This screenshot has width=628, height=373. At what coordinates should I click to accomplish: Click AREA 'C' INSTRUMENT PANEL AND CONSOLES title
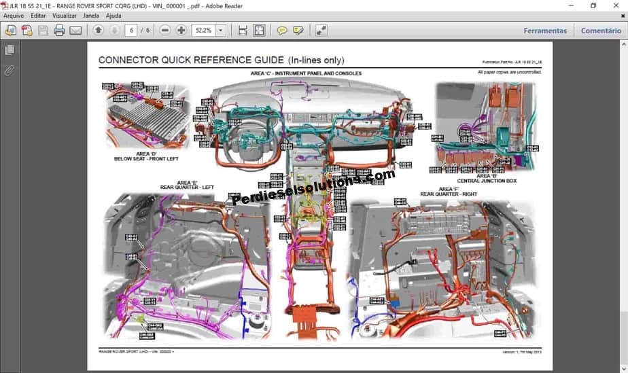pyautogui.click(x=306, y=73)
